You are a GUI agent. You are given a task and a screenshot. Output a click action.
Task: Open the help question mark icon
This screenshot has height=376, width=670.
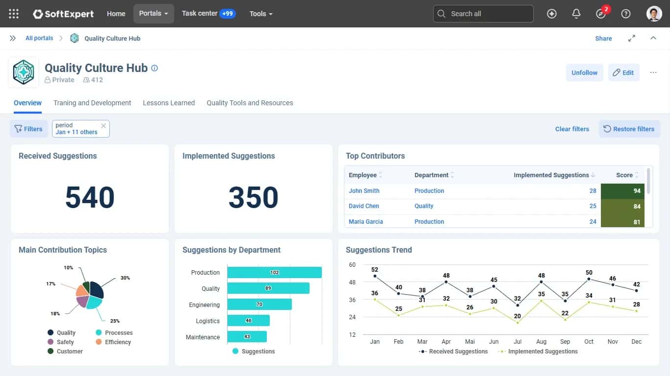pyautogui.click(x=626, y=14)
